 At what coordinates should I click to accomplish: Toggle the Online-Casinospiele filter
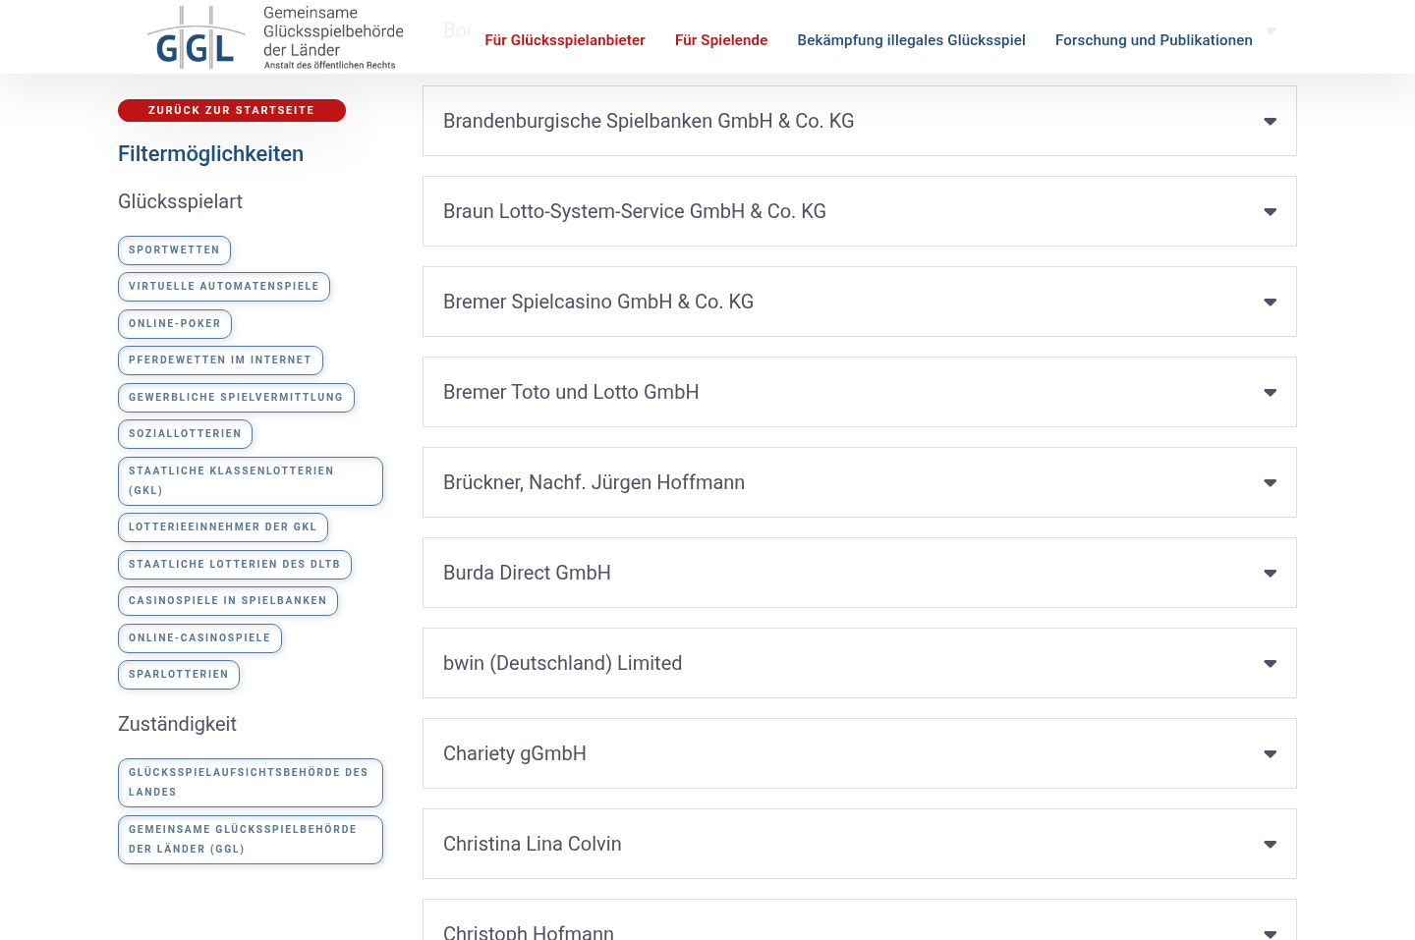(x=199, y=638)
